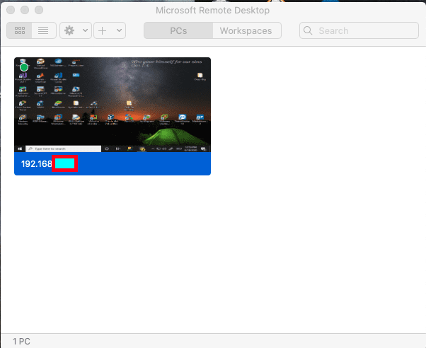Switch to list view of PCs
Viewport: 426px width, 348px height.
[x=43, y=30]
